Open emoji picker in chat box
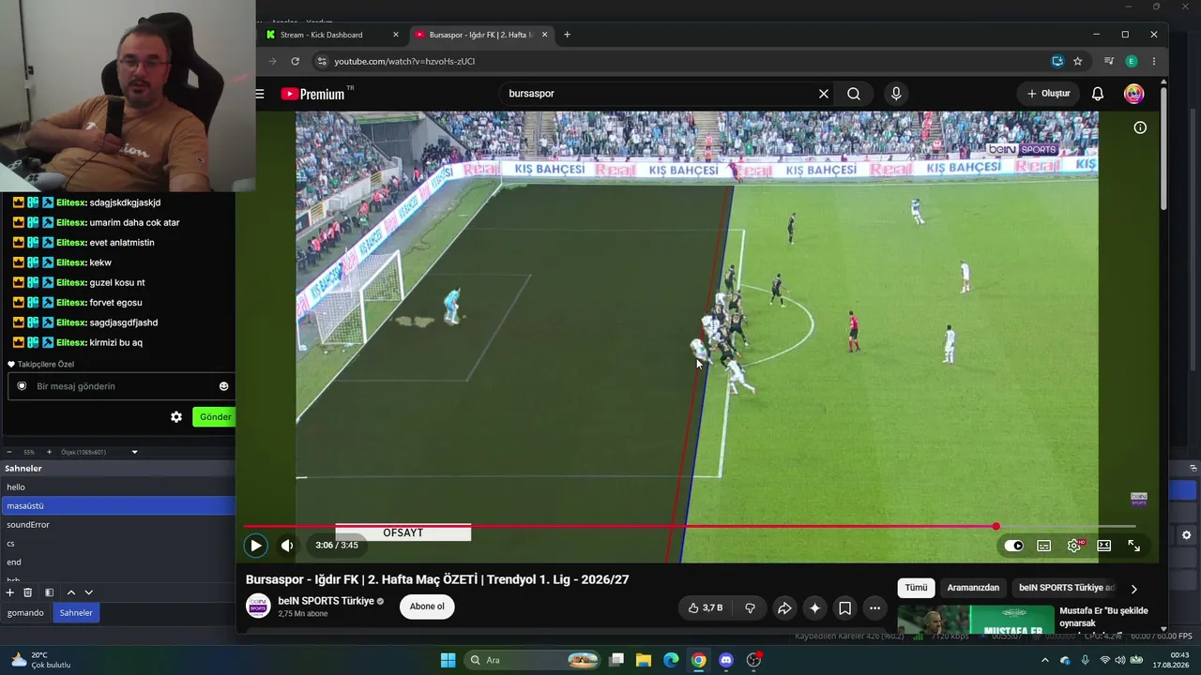 223,386
